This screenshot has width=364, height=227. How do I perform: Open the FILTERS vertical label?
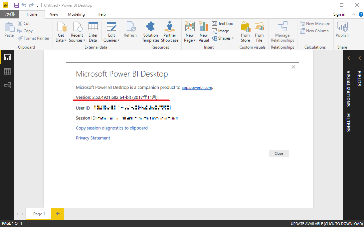pos(348,122)
